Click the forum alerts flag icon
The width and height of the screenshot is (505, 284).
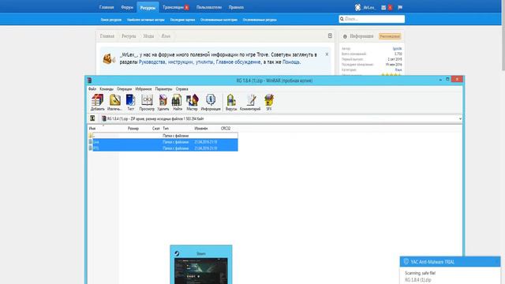400,7
